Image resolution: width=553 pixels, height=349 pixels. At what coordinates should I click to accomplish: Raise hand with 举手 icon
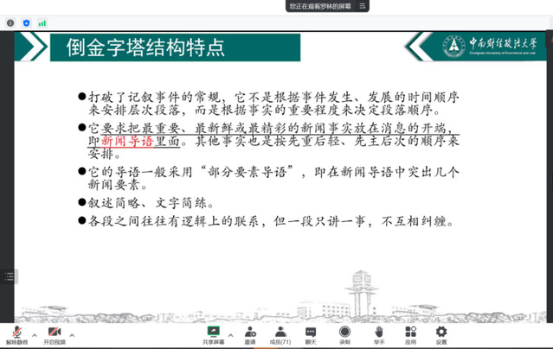[378, 333]
